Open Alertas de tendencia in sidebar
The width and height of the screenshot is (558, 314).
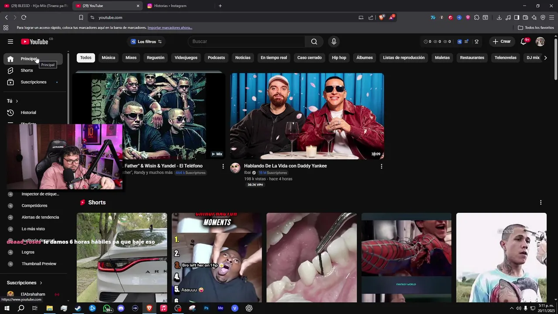pos(40,217)
